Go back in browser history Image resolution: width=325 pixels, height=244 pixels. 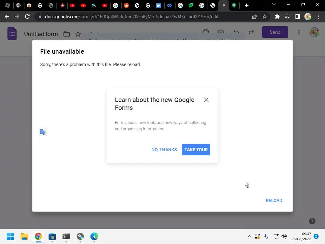coord(7,17)
